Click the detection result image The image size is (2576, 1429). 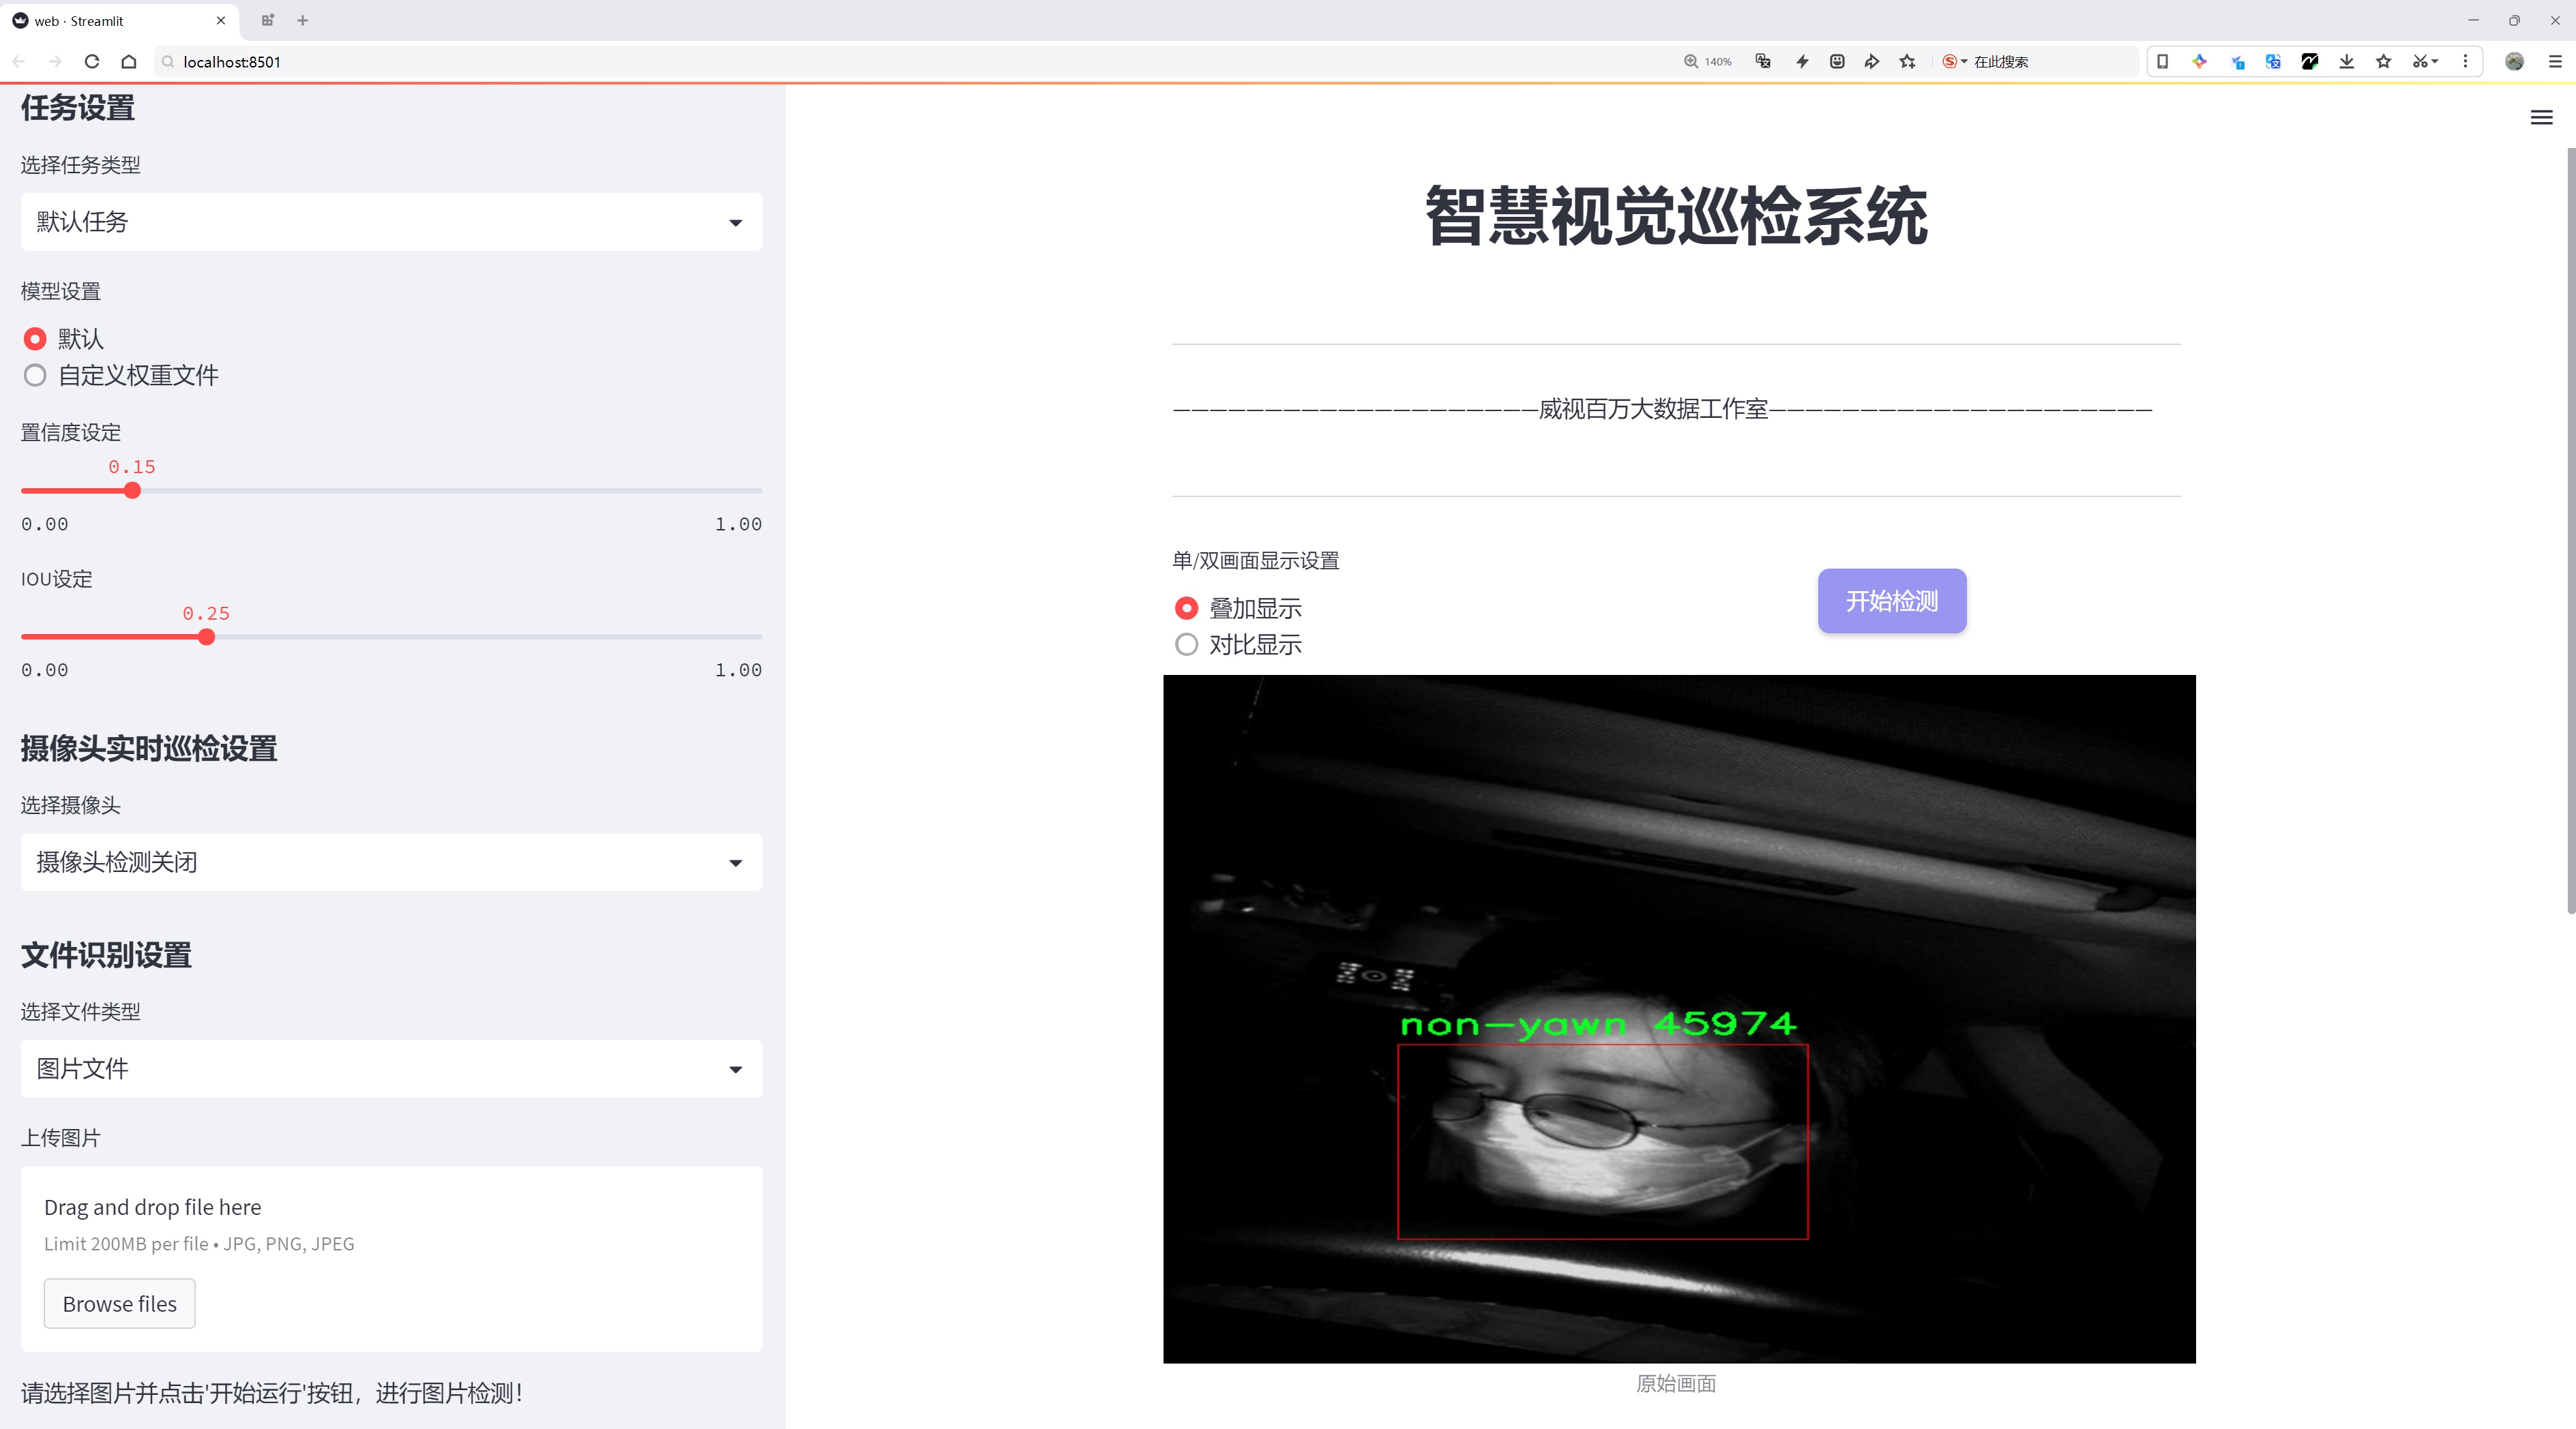[1679, 1019]
